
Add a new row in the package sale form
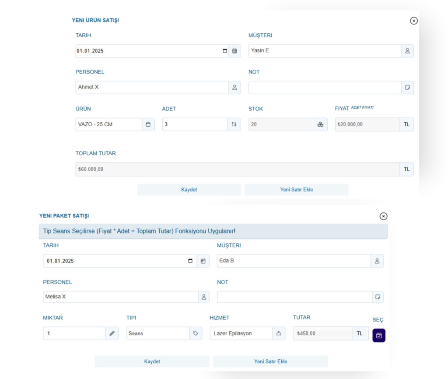point(270,361)
